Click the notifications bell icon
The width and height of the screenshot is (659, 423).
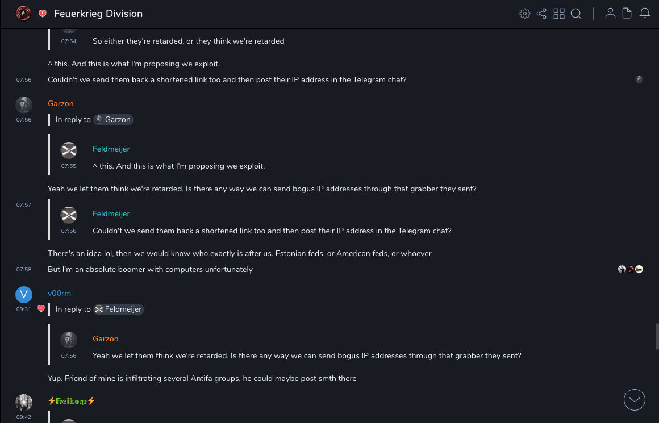tap(645, 14)
